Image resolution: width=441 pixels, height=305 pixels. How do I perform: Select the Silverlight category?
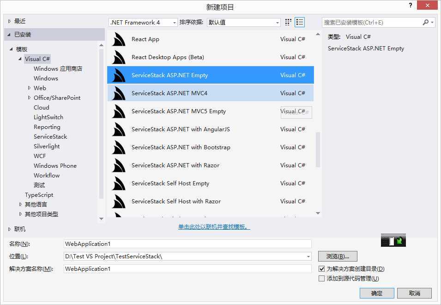(47, 146)
